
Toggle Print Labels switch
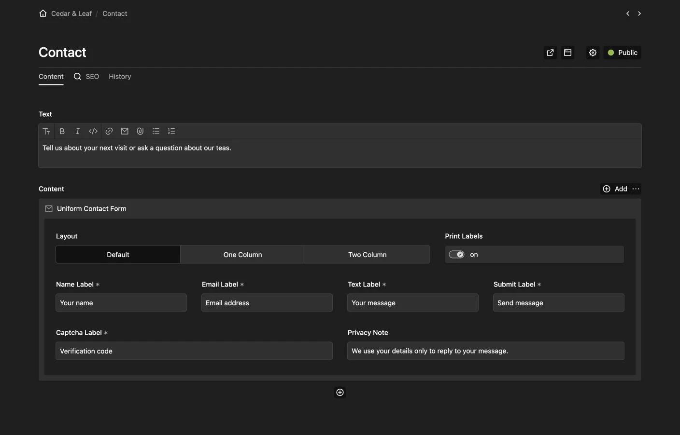pyautogui.click(x=456, y=255)
